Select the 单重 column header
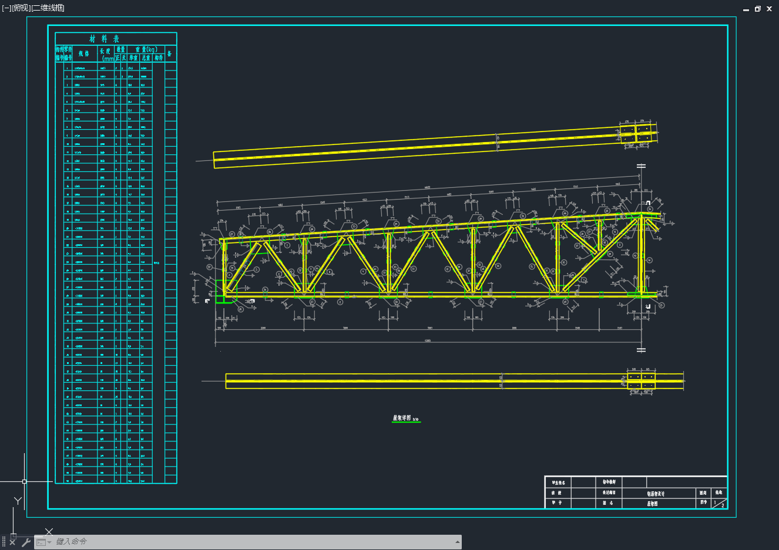 coord(133,58)
